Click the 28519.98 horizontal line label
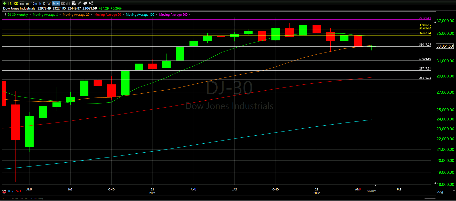 click(x=425, y=78)
